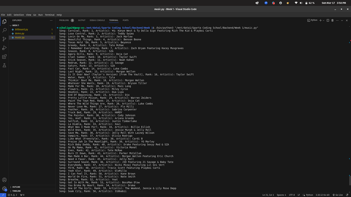
Task: Select the Extensions icon in activity bar
Action: 4,56
